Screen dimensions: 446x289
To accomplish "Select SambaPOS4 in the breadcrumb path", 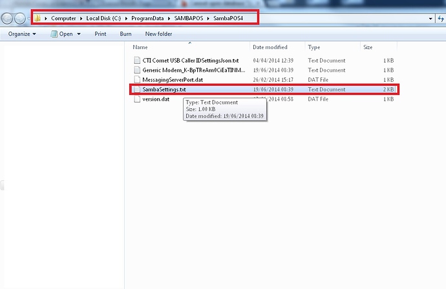I will point(228,19).
